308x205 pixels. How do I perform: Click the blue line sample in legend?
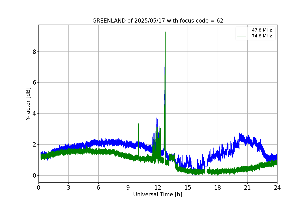pos(242,30)
